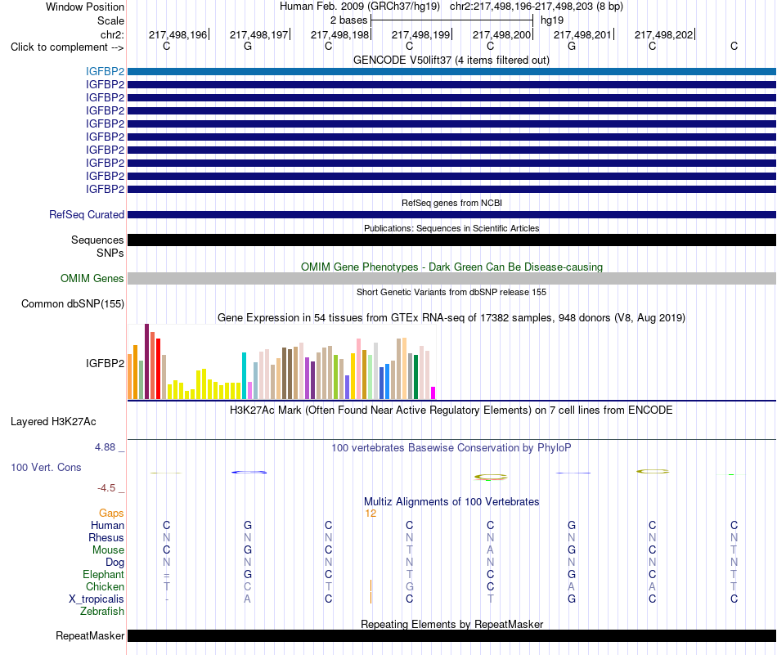Click the 'X_tropicalis' species label
This screenshot has width=777, height=655.
(97, 599)
